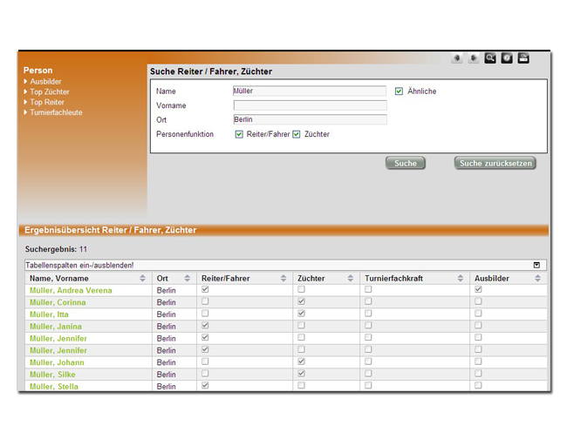Viewport: 567px width, 439px height.
Task: Sort by Name, Vorname column arrows
Action: 143,279
